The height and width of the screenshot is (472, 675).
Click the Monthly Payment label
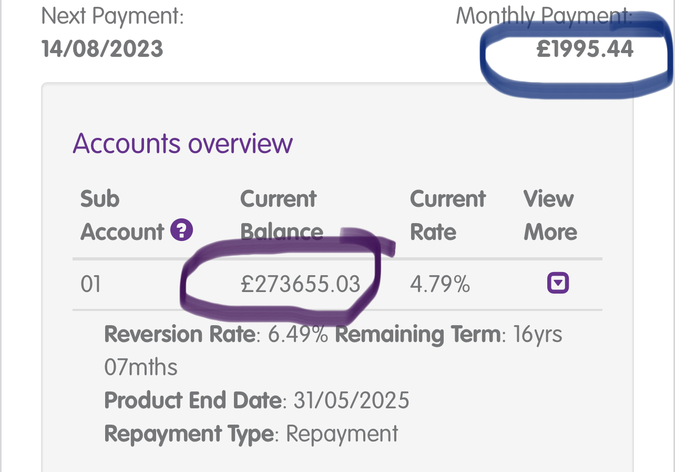[544, 16]
